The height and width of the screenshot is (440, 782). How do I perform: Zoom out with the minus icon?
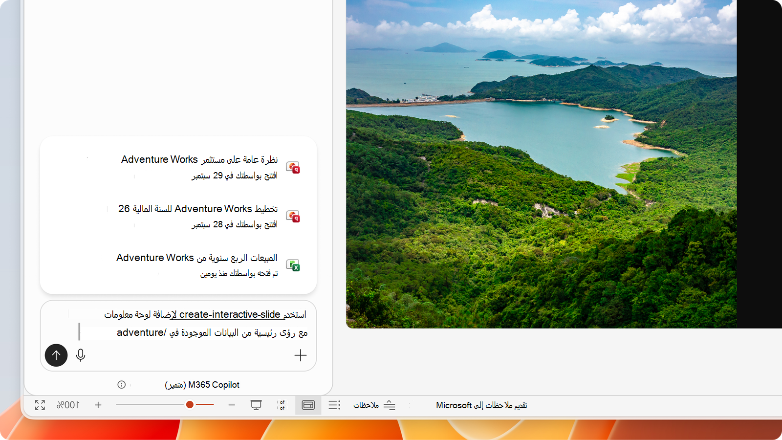(232, 405)
